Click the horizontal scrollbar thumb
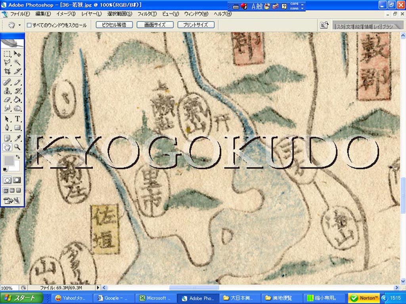This screenshot has width=406, height=304. pos(194,287)
